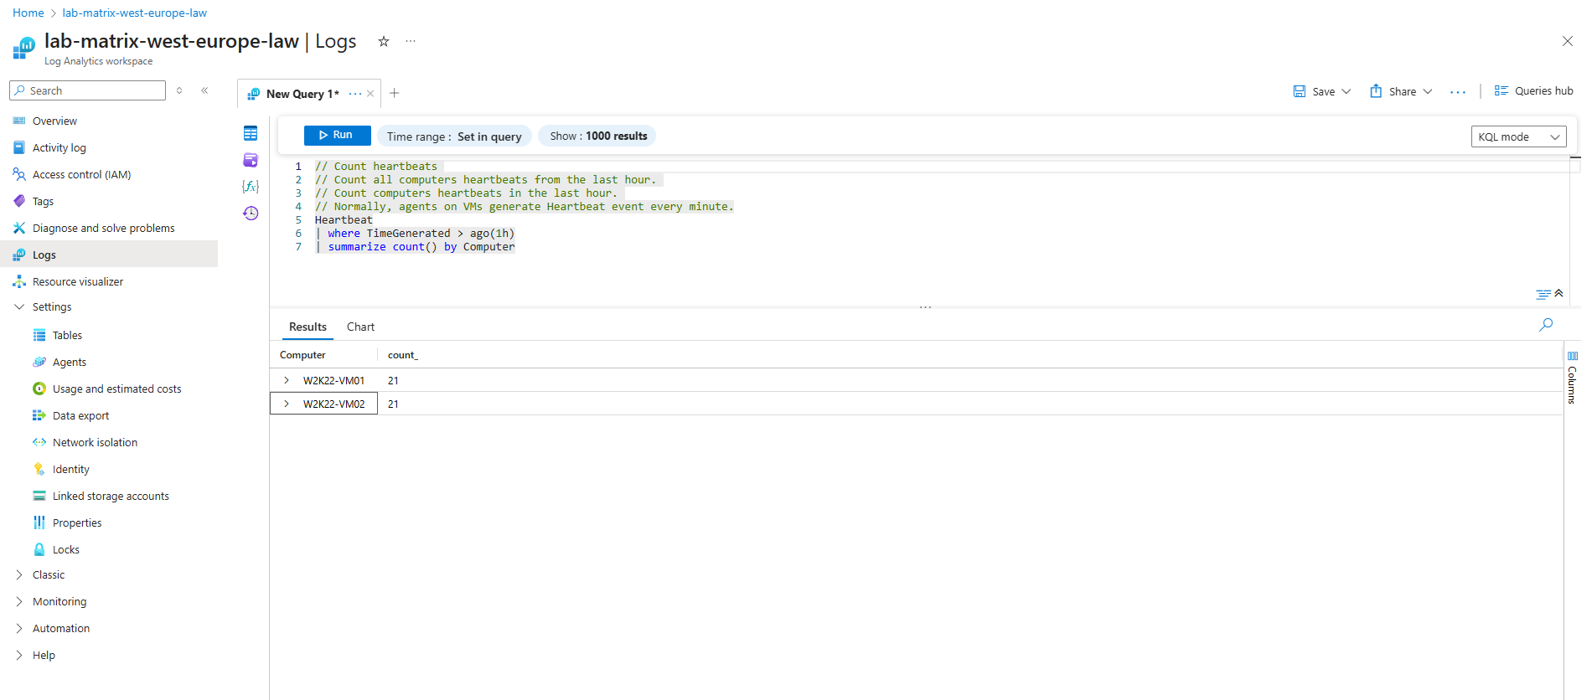Viewport: 1592px width, 700px height.
Task: Change the Time range setting
Action: pyautogui.click(x=454, y=136)
